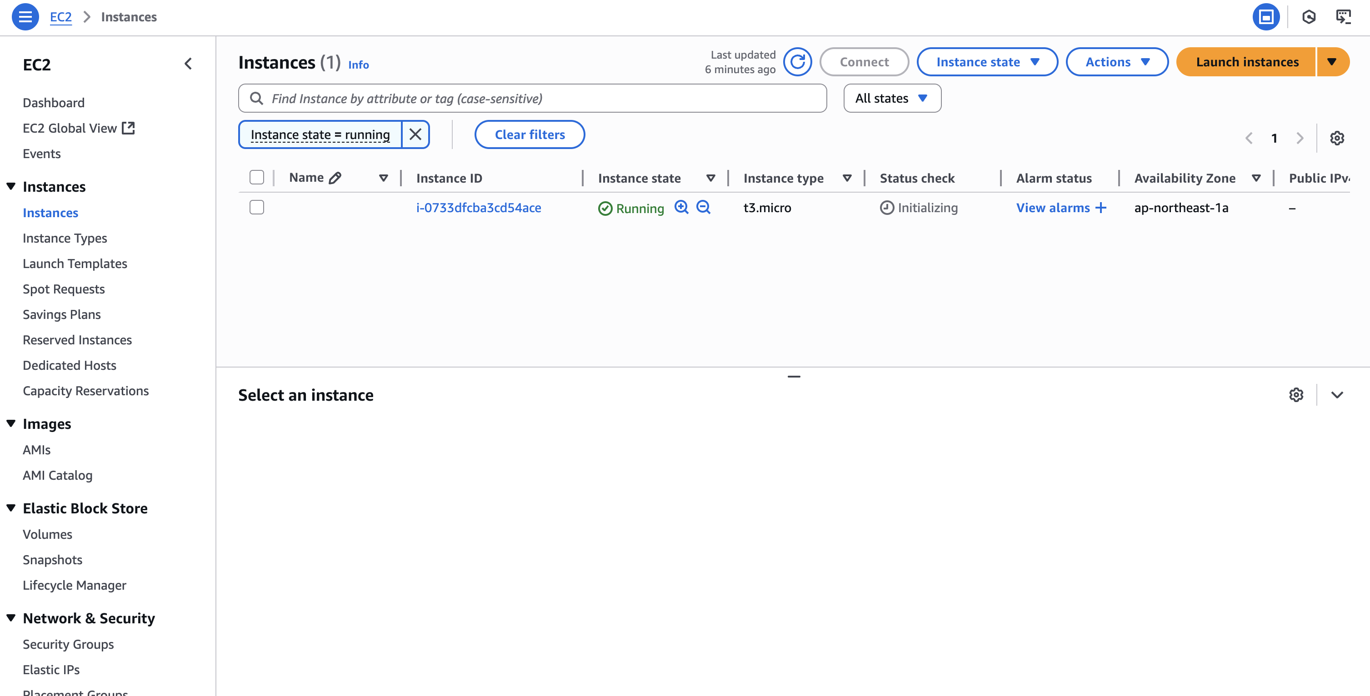Open table preferences gear icon
The height and width of the screenshot is (696, 1370).
pos(1337,138)
